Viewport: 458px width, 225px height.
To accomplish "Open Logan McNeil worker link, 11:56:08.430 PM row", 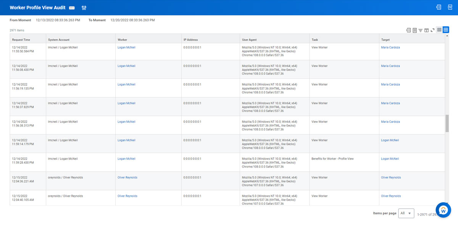I will (x=126, y=66).
